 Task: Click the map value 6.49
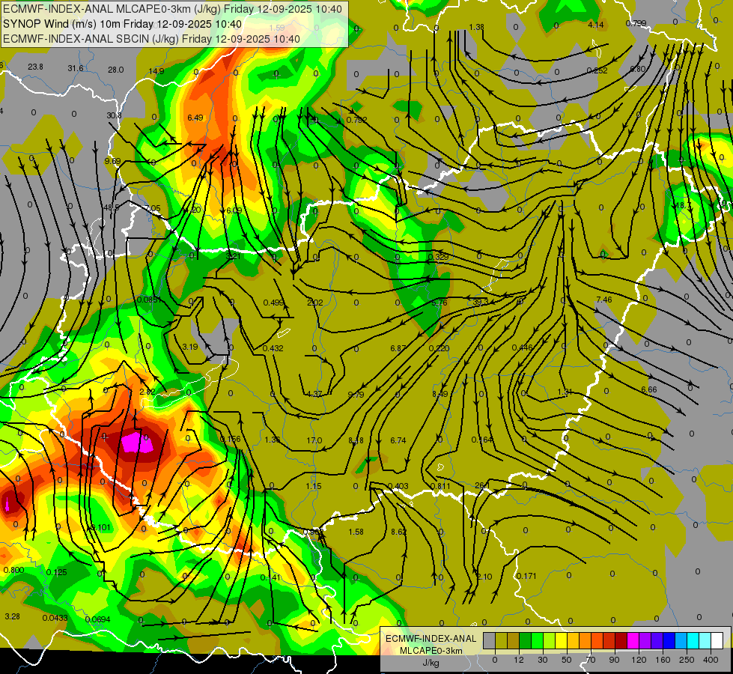pyautogui.click(x=195, y=118)
